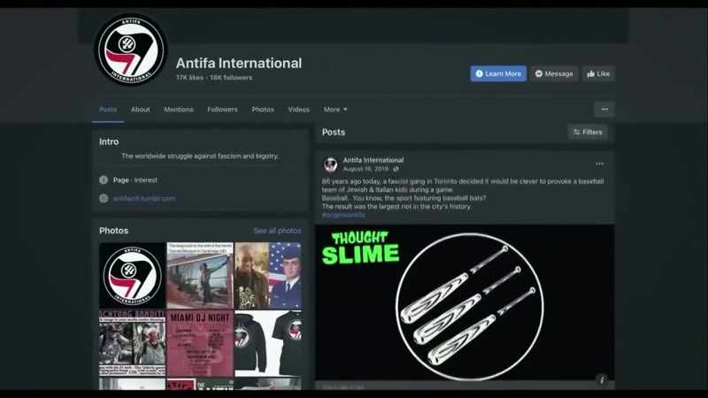708x398 pixels.
Task: Open the tumblr website link in Intro
Action: pos(143,198)
